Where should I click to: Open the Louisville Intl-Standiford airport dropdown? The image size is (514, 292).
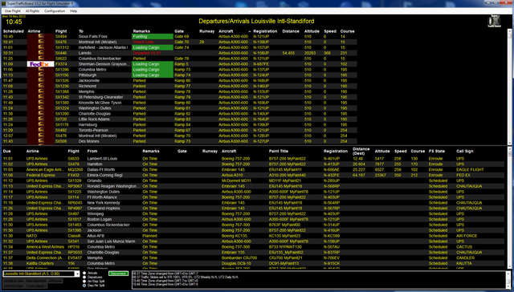(x=77, y=274)
